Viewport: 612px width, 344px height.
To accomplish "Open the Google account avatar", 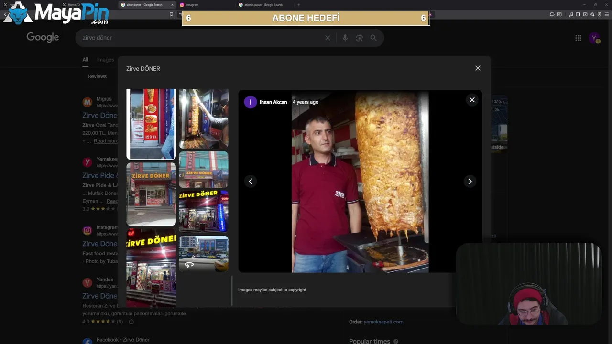I will (x=594, y=38).
